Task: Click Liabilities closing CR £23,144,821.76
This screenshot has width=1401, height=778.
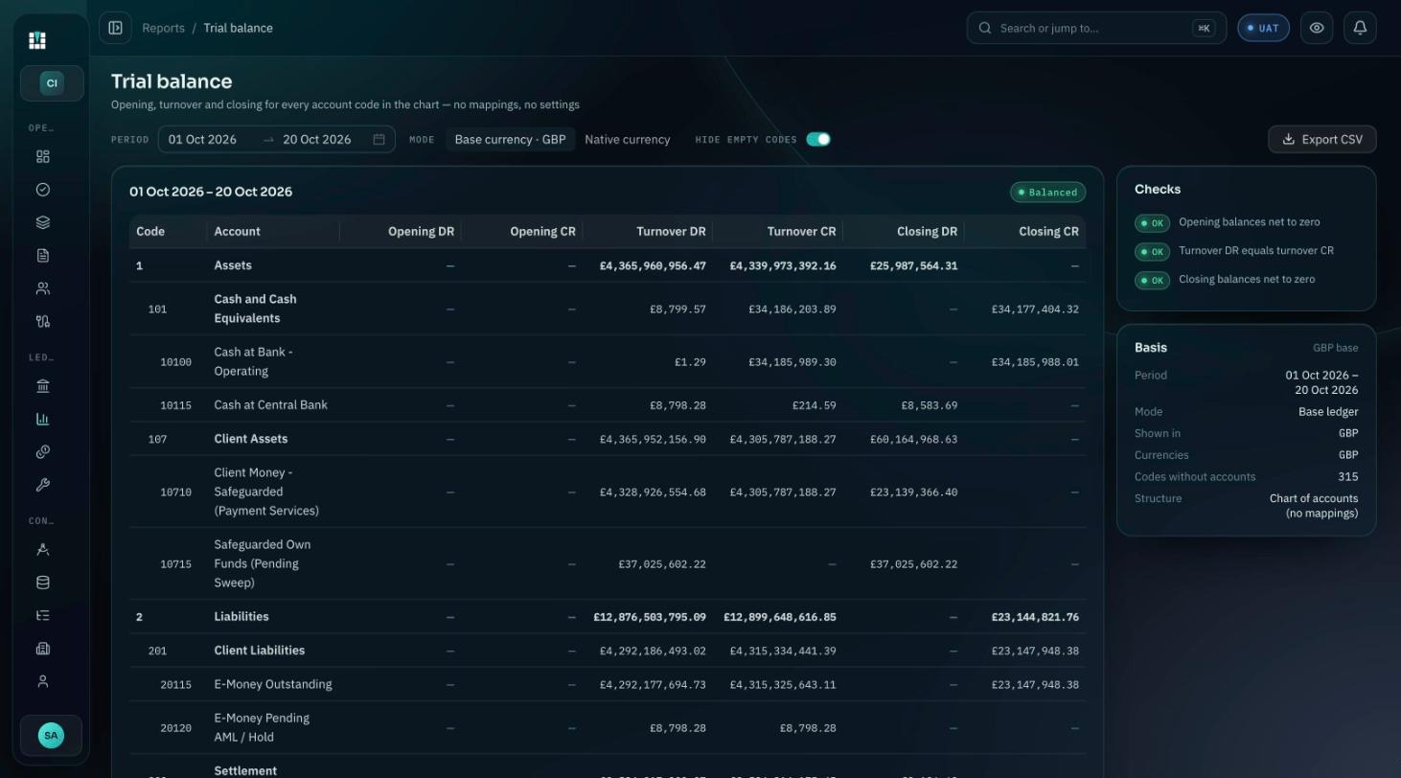Action: tap(1035, 617)
